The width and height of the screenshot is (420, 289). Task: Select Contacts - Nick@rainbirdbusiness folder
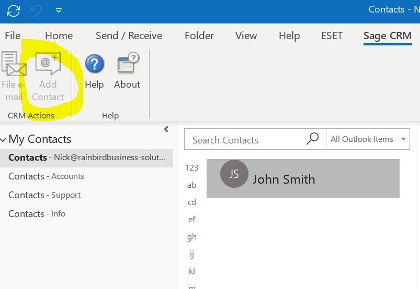click(86, 158)
